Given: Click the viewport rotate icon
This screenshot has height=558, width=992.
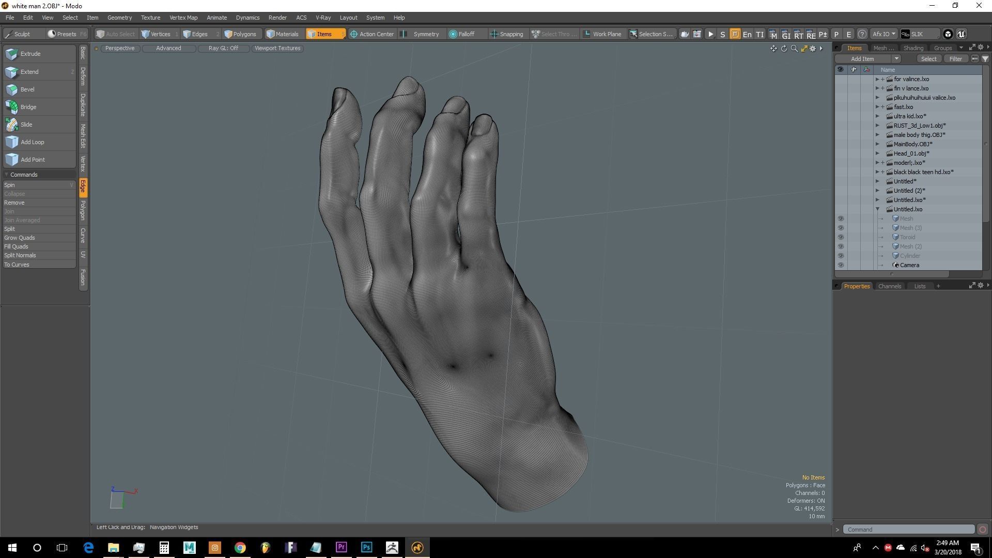Looking at the screenshot, I should pyautogui.click(x=784, y=49).
